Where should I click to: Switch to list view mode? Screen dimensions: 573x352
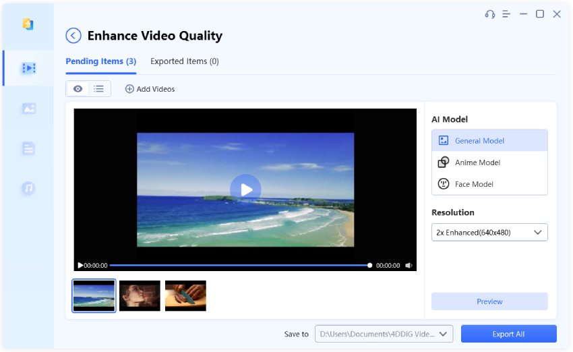[x=99, y=89]
